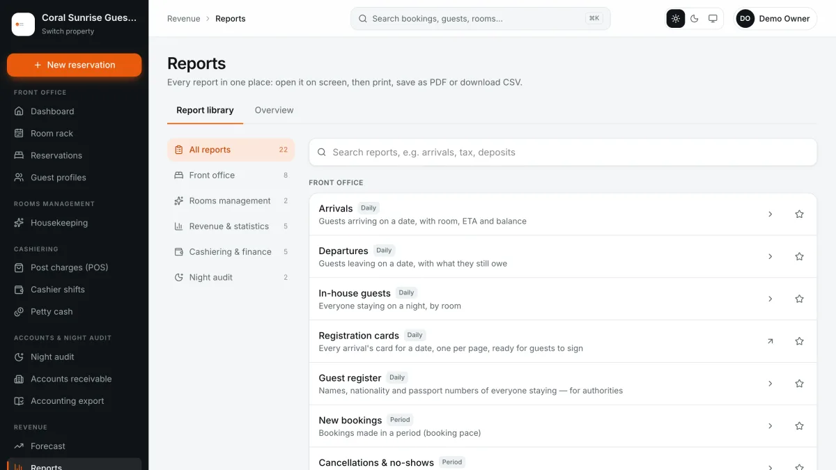The image size is (836, 470).
Task: Open Room rack in the sidebar
Action: 74,134
